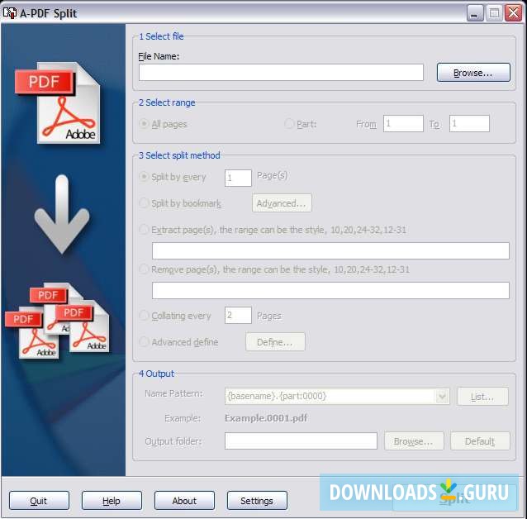Select the Part range radio button
This screenshot has width=527, height=519.
coord(289,124)
